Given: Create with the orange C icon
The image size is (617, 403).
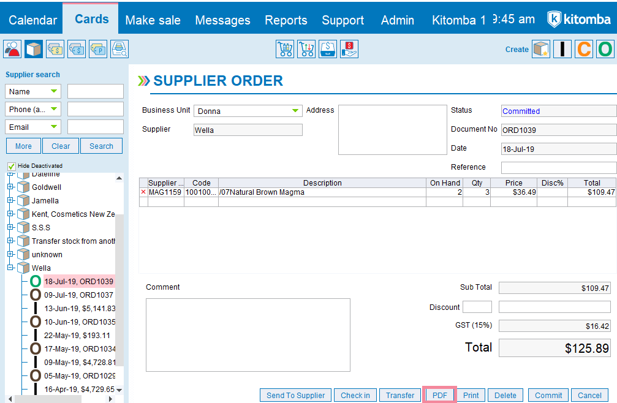Looking at the screenshot, I should [584, 49].
